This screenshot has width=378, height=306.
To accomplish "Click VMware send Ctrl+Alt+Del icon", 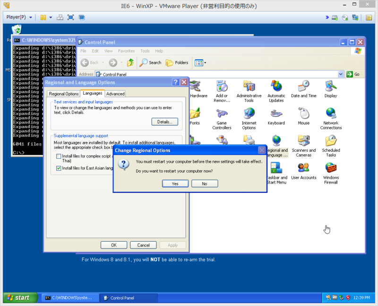I will (60, 17).
